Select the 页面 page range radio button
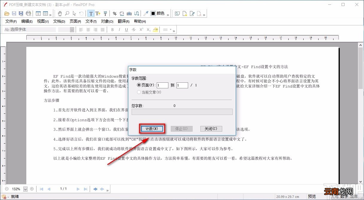This screenshot has height=200, width=364. [139, 85]
